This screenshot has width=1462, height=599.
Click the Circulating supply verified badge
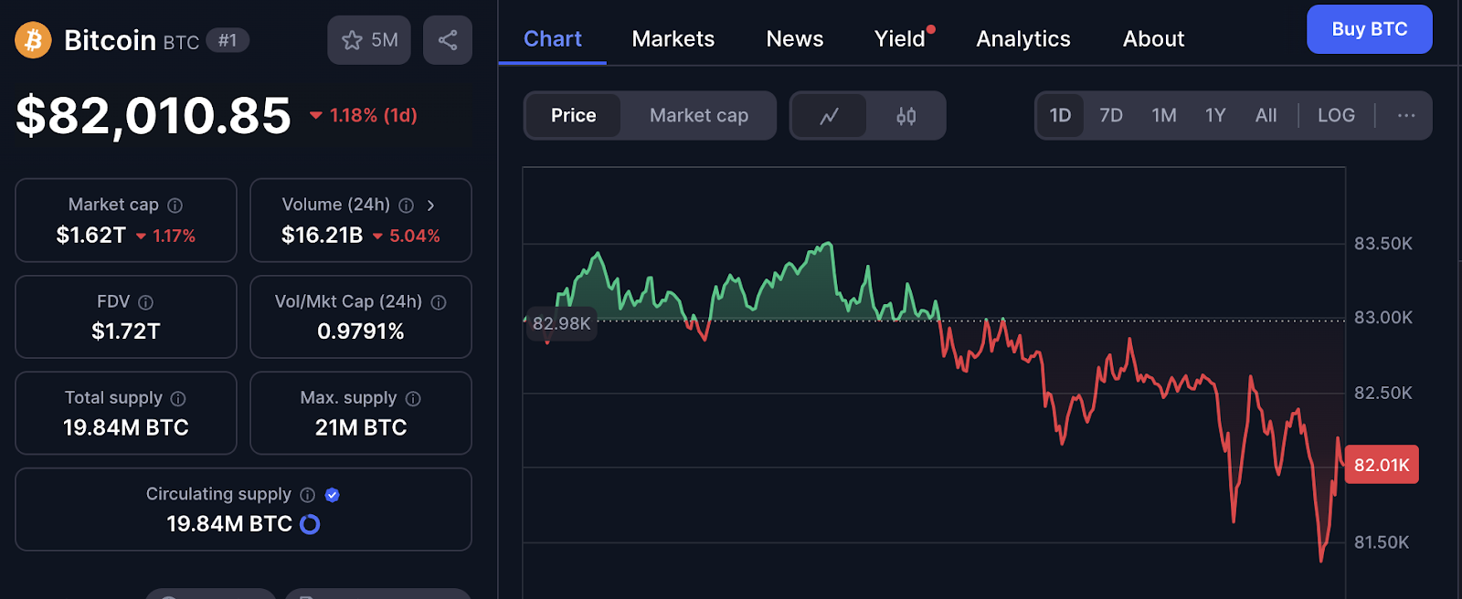(333, 495)
